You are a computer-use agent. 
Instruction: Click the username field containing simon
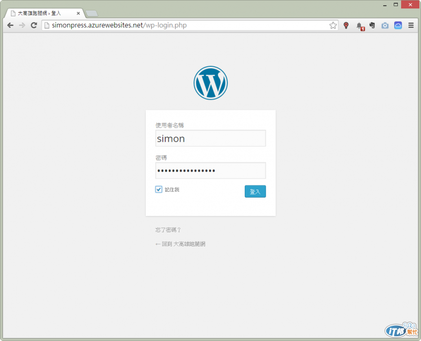click(210, 138)
